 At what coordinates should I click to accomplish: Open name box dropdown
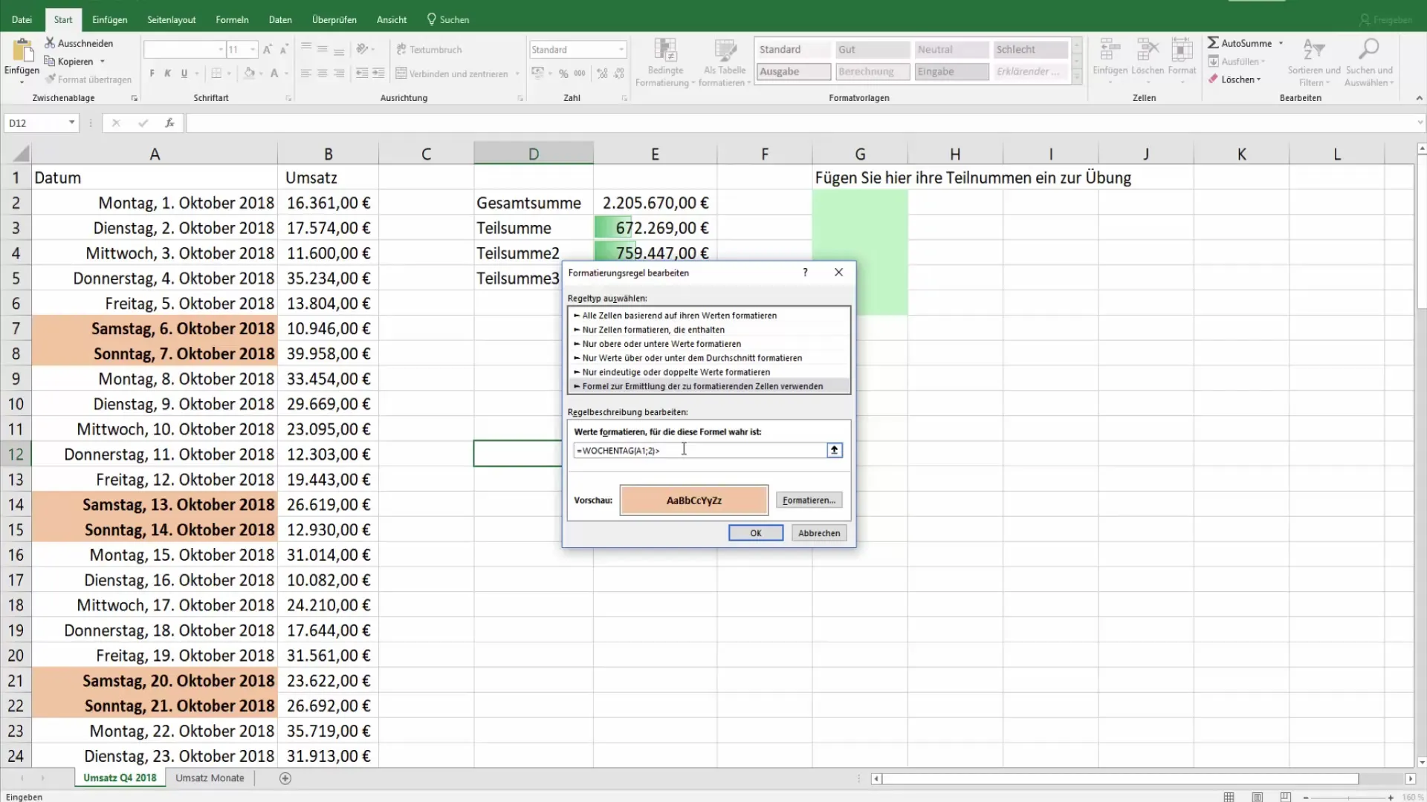tap(72, 123)
